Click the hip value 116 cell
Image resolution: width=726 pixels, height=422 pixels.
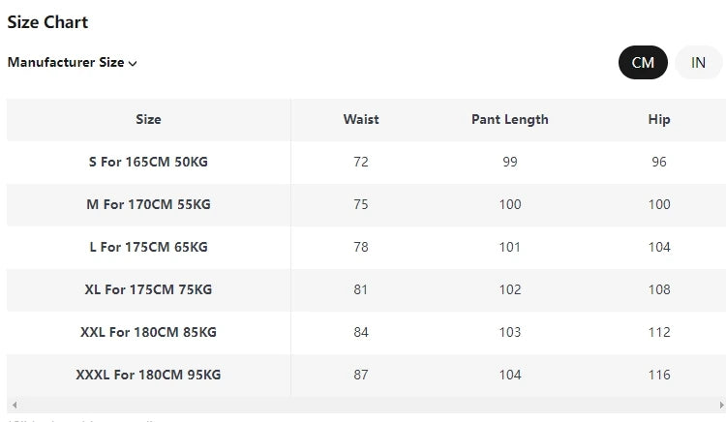click(659, 376)
